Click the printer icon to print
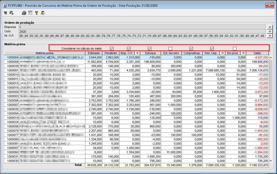Screen dimensions: 277x174 pyautogui.click(x=24, y=13)
